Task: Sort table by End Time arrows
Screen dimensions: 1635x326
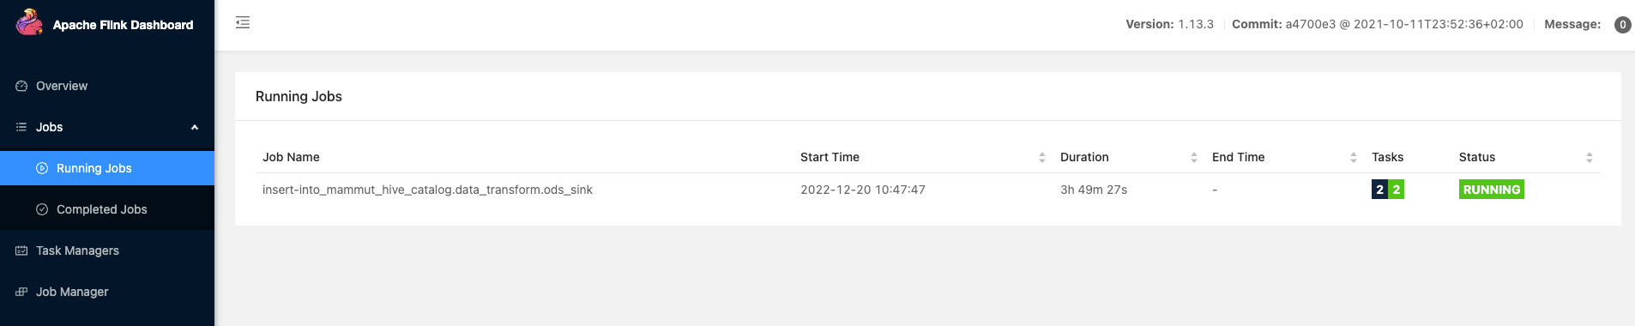Action: (1354, 157)
